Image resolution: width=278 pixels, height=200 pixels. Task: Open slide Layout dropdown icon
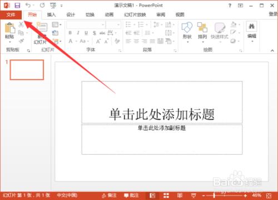pyautogui.click(x=57, y=24)
